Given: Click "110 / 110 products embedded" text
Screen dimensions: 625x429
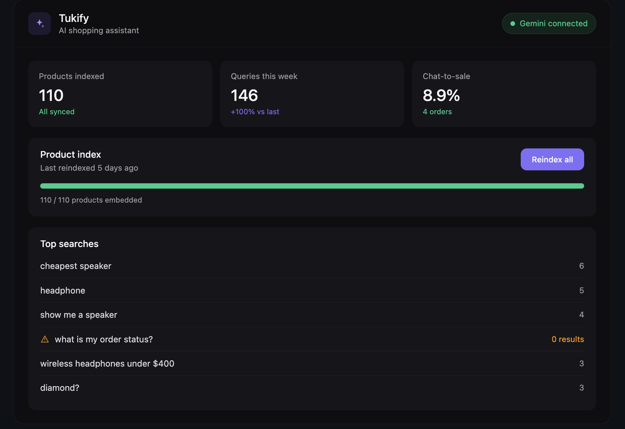Looking at the screenshot, I should (x=91, y=200).
